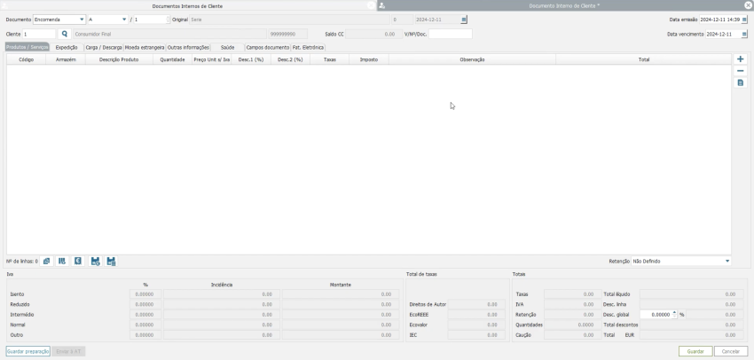Click the document icon below the minus button
The image size is (754, 360).
pos(741,82)
